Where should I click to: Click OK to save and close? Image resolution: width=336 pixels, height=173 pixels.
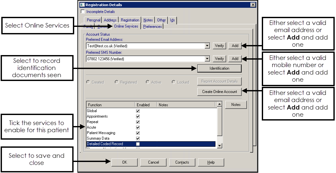[x=124, y=162]
